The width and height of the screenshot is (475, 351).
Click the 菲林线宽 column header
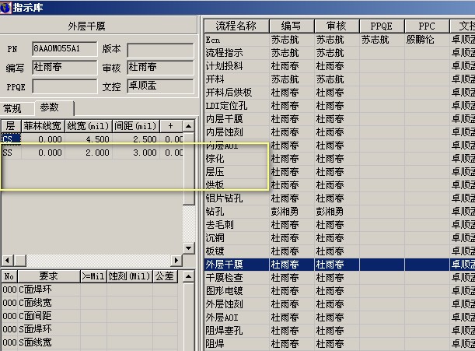(x=43, y=126)
